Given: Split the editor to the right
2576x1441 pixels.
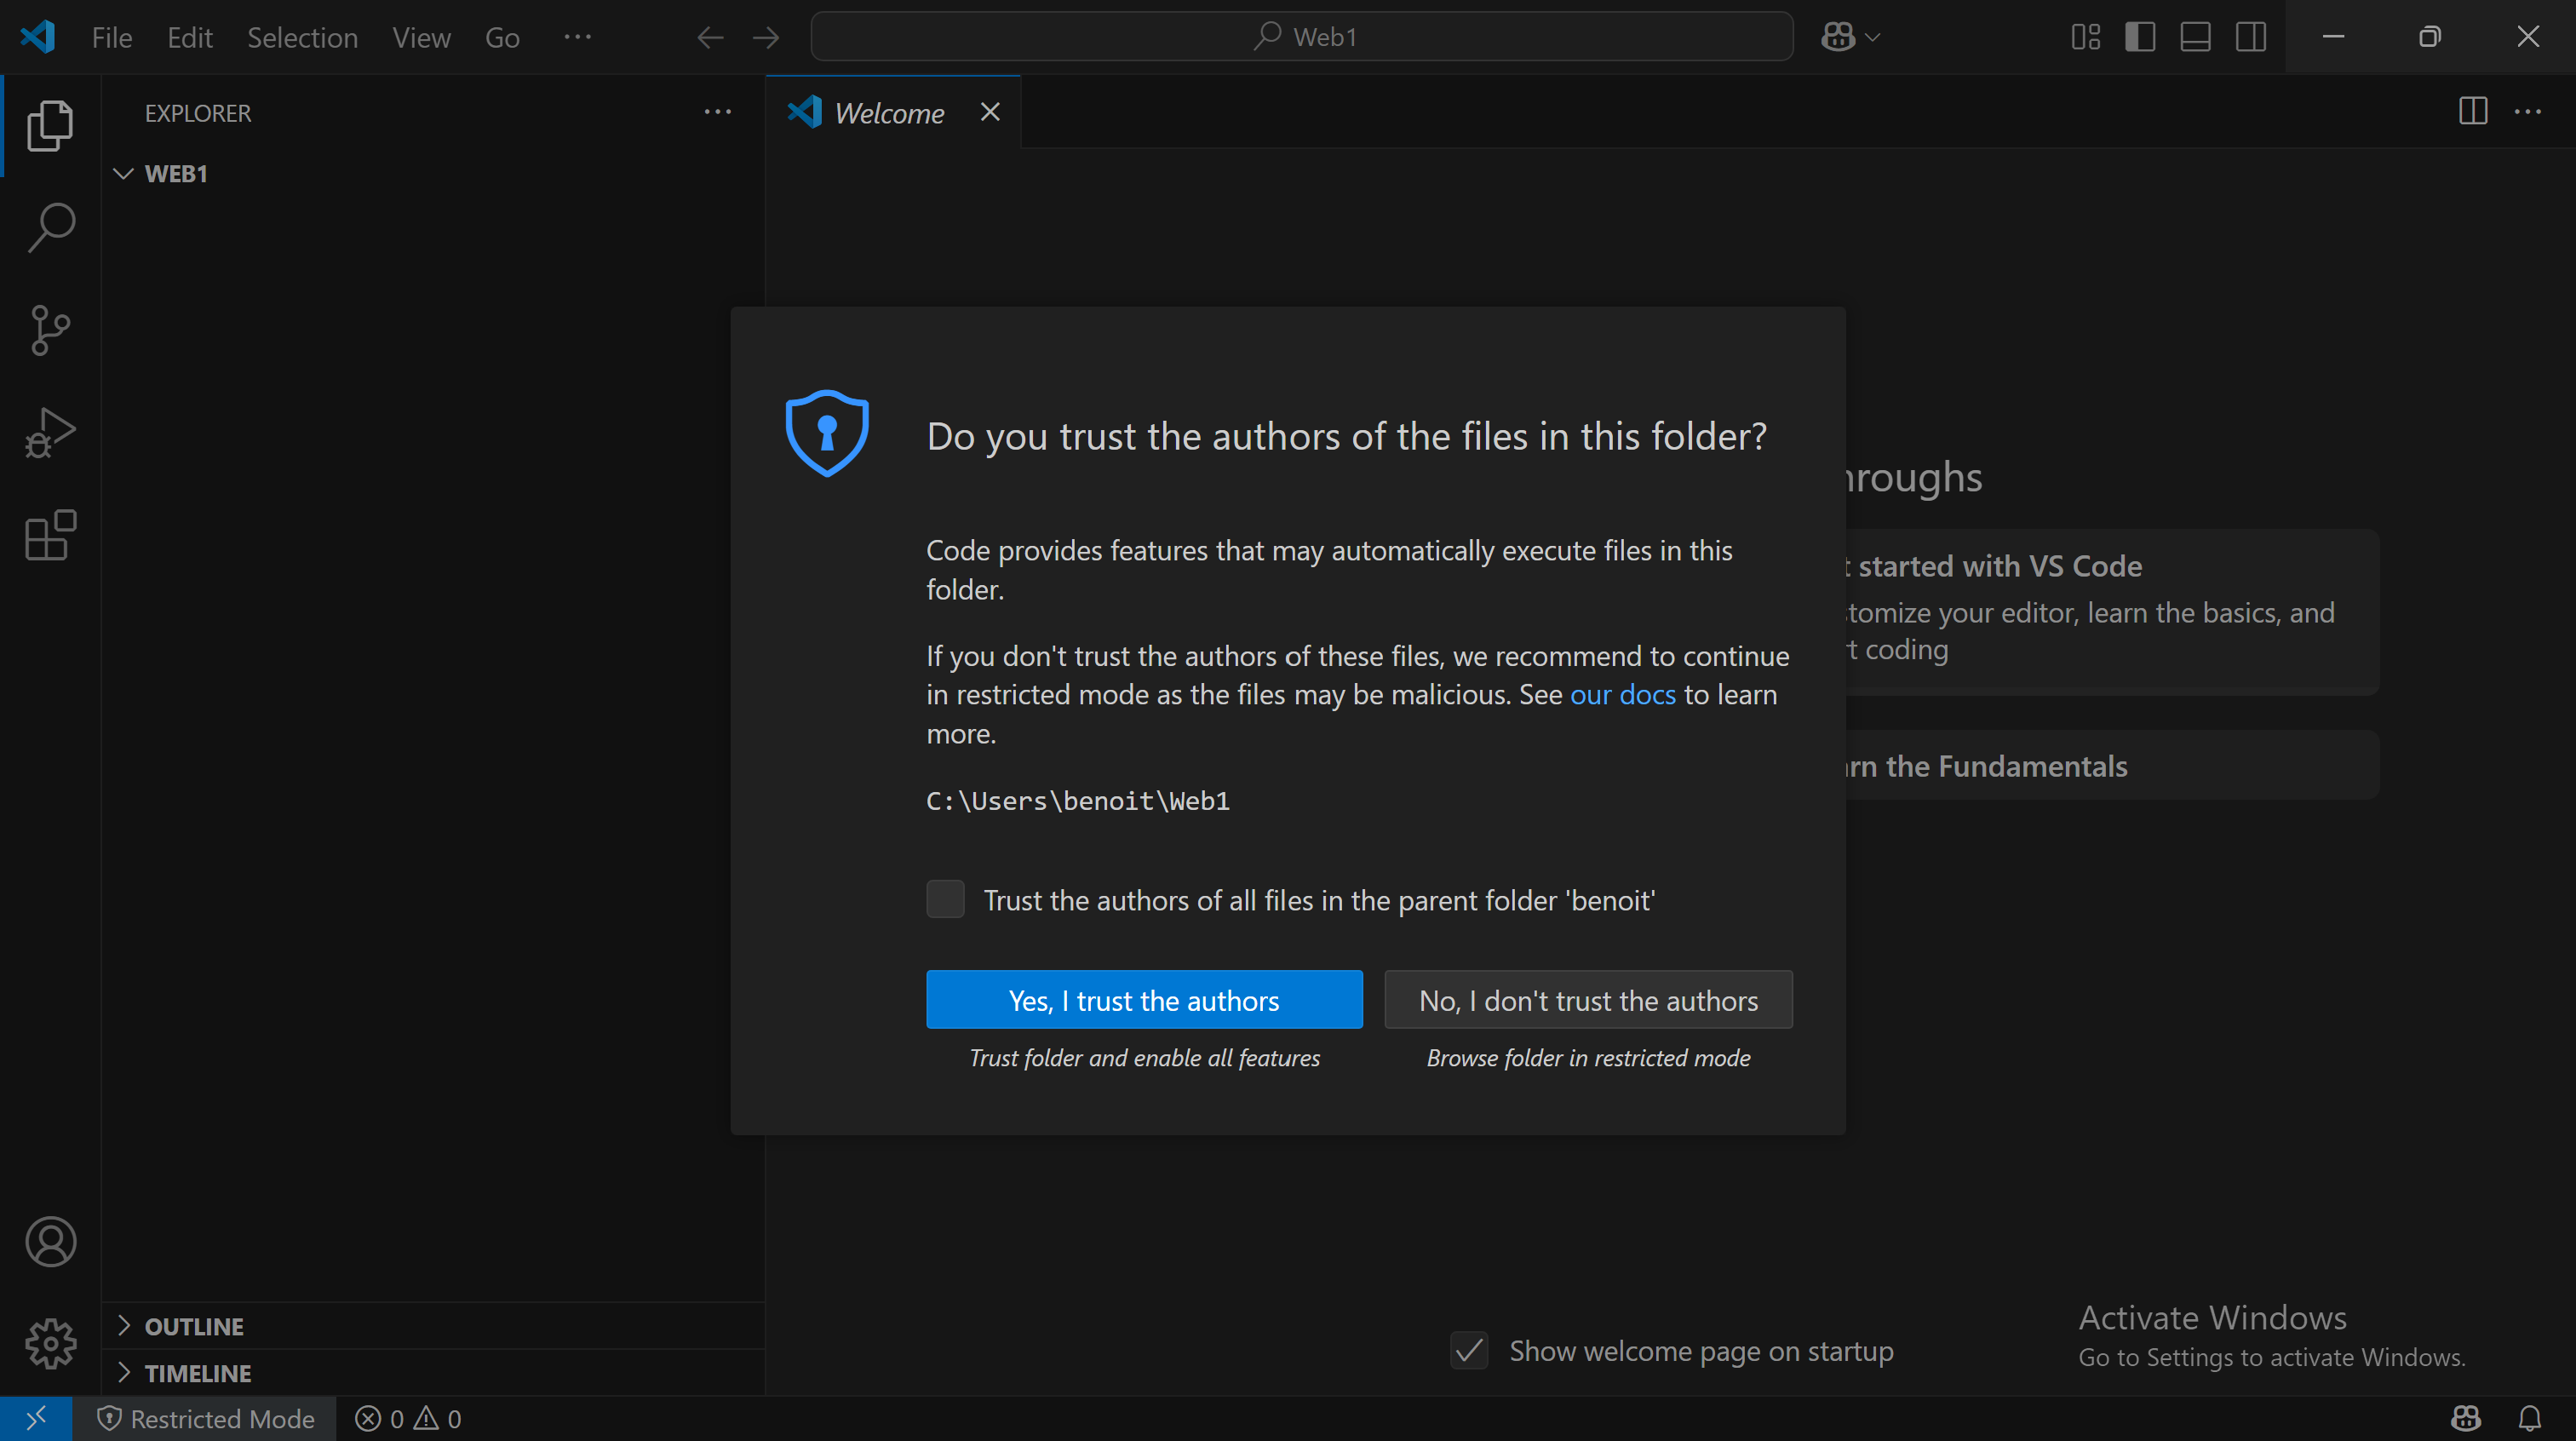Looking at the screenshot, I should coord(2472,111).
